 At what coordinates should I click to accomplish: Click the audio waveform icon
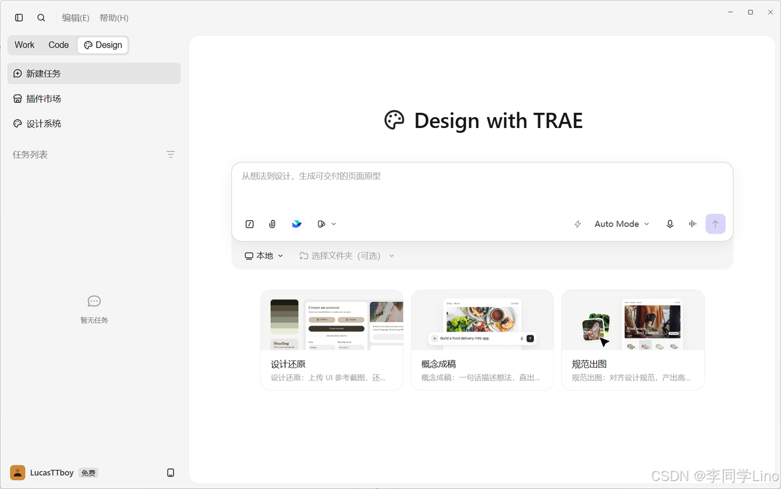tap(693, 224)
